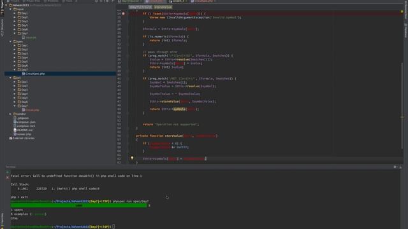Open the Structure tool window stripe button
The image size is (408, 229).
(2, 28)
